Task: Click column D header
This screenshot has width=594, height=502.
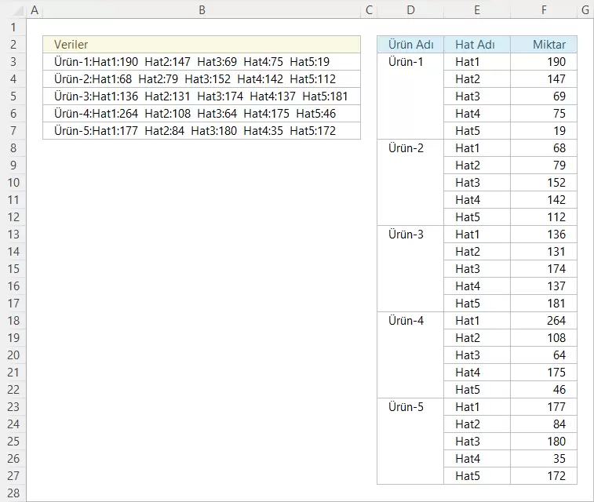Action: pyautogui.click(x=410, y=10)
